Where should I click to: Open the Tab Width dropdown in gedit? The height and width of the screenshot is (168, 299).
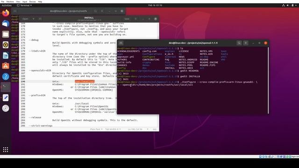pos(113,129)
